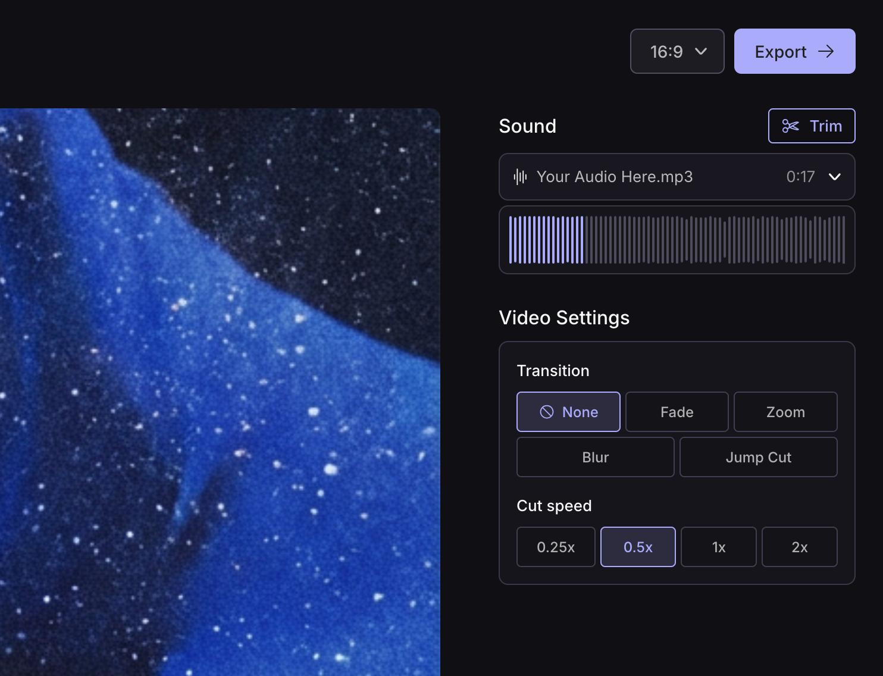The width and height of the screenshot is (883, 676).
Task: Select the 0.5x cut speed
Action: [x=638, y=547]
